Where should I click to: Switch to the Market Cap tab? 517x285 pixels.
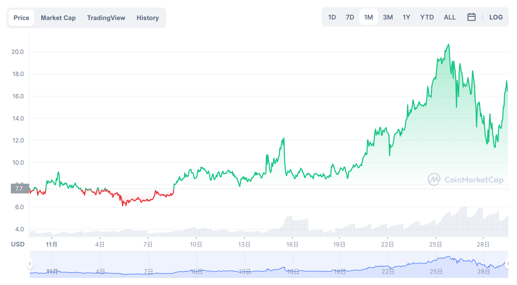[x=58, y=18]
